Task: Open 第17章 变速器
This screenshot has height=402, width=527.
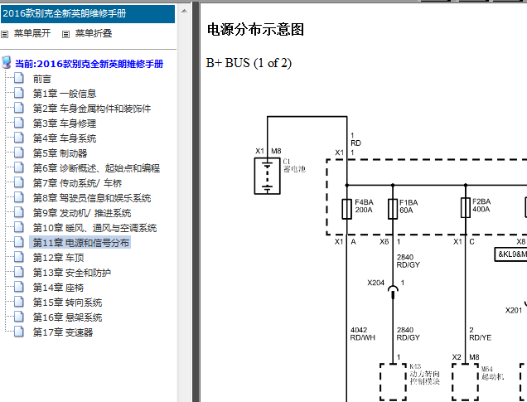Action: coord(63,332)
